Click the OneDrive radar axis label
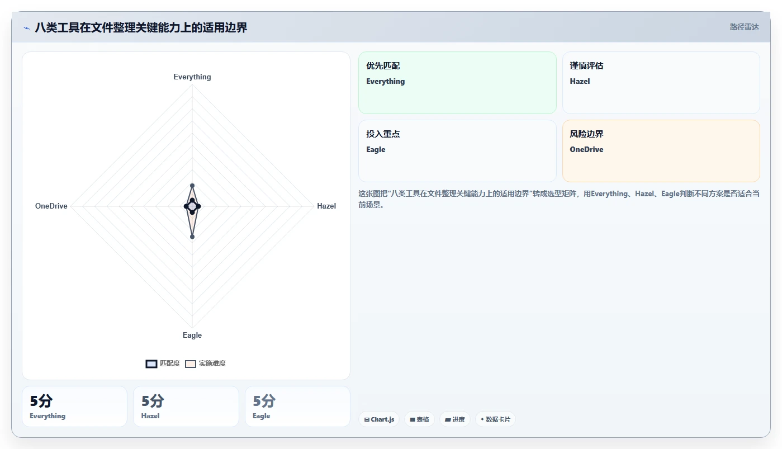The height and width of the screenshot is (449, 782). point(51,206)
